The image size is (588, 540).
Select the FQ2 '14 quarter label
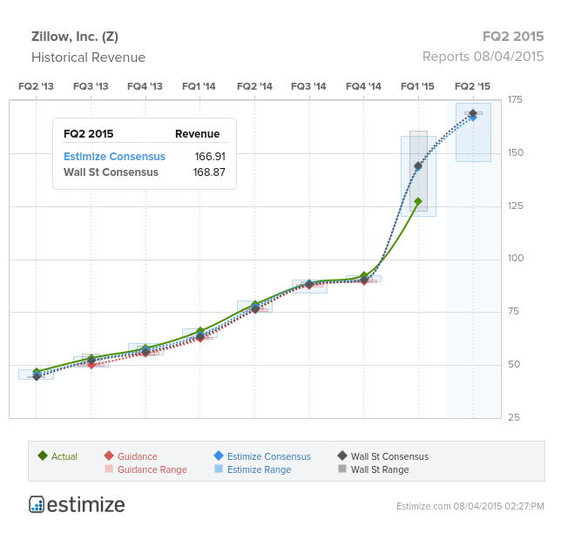click(254, 86)
